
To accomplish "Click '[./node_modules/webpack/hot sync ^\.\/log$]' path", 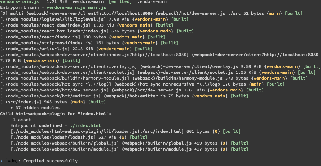I will click(55, 84).
